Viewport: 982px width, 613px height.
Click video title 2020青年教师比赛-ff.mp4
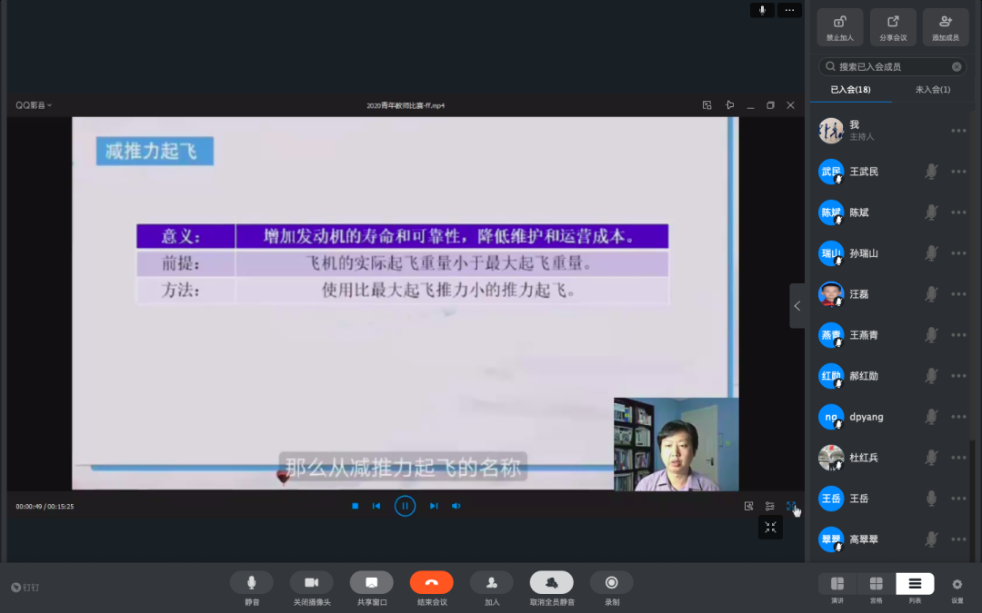point(406,105)
